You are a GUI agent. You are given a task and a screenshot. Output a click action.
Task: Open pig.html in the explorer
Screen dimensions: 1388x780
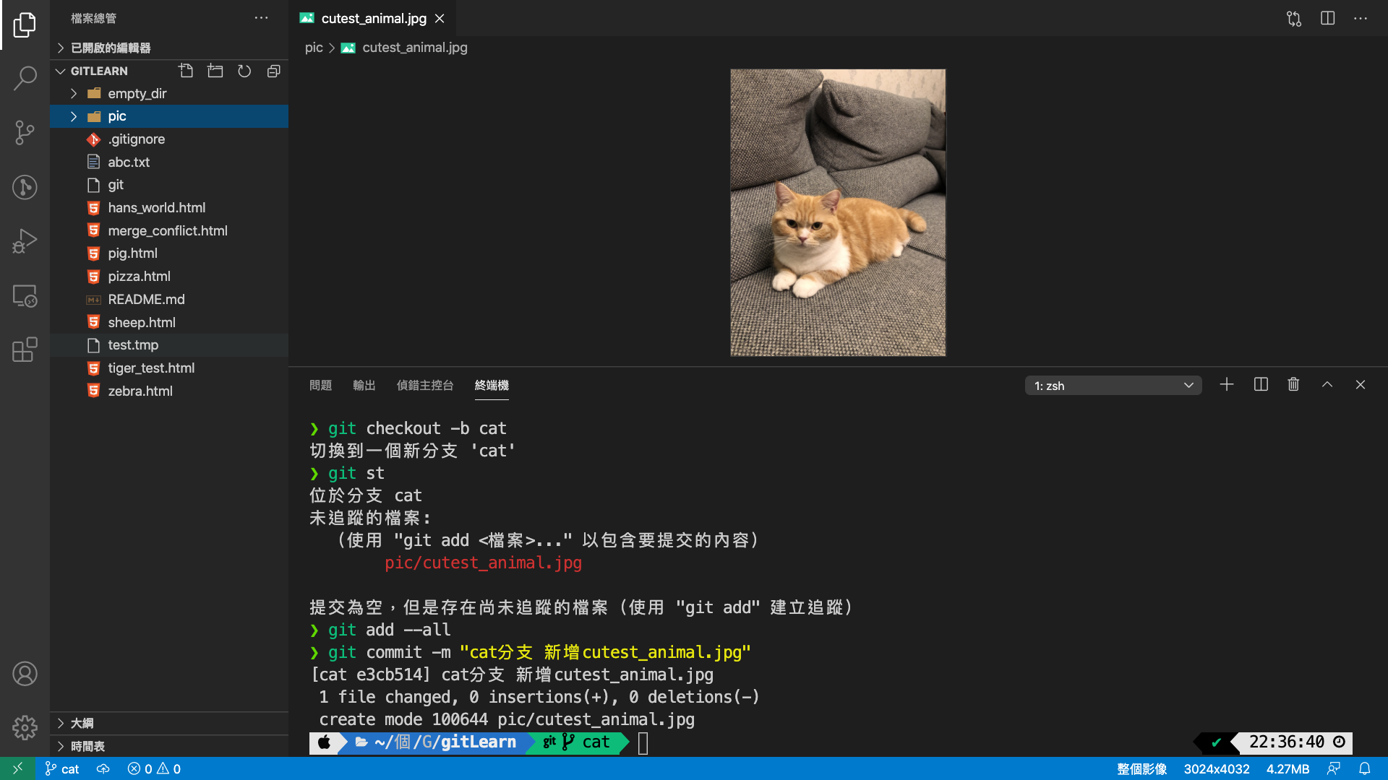pos(169,253)
